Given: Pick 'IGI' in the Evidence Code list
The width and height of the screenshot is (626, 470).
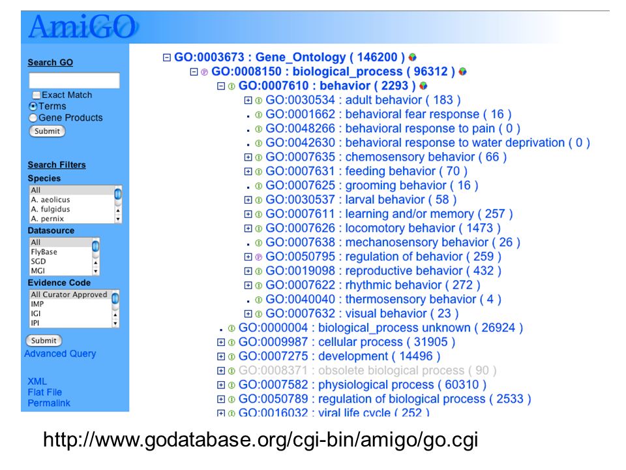Looking at the screenshot, I should click(x=70, y=313).
